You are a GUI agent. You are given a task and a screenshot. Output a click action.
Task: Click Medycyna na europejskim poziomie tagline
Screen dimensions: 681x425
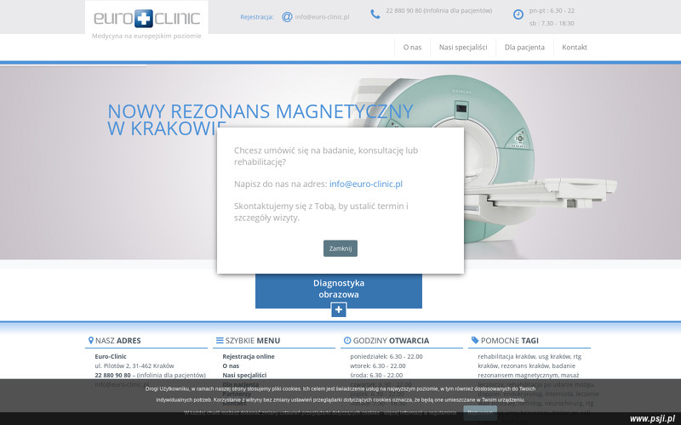[x=146, y=36]
